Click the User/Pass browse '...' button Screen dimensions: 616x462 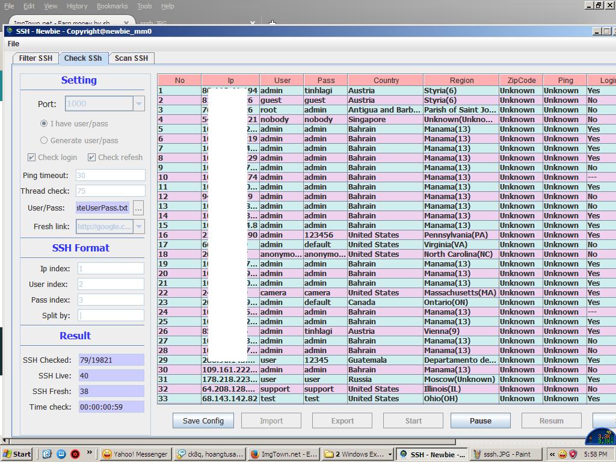[x=138, y=208]
